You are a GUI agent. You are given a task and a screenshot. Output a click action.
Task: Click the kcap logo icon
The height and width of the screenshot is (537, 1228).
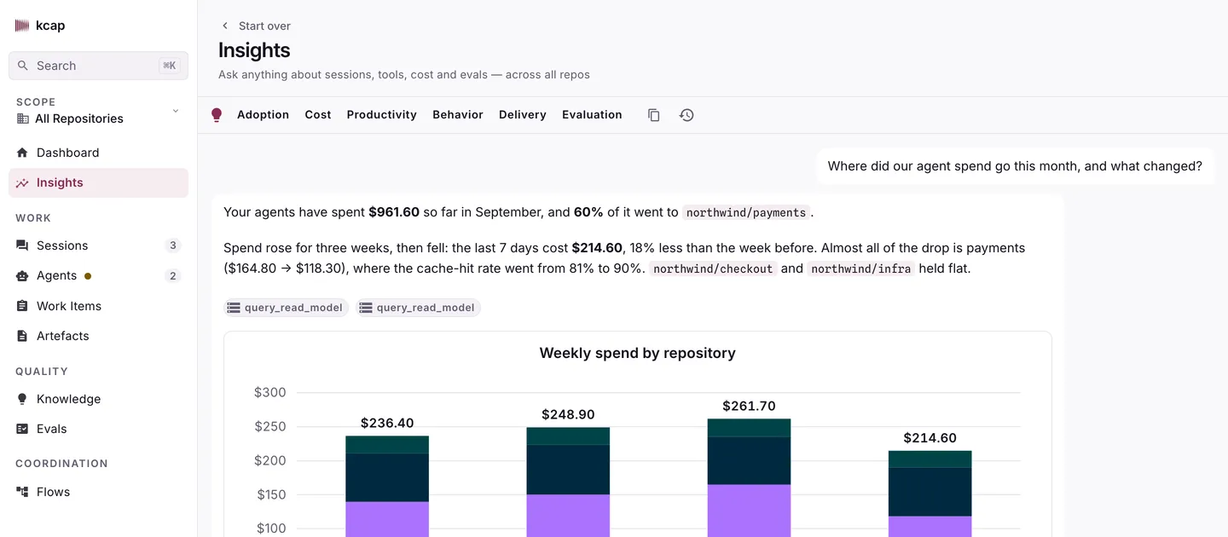pyautogui.click(x=22, y=26)
